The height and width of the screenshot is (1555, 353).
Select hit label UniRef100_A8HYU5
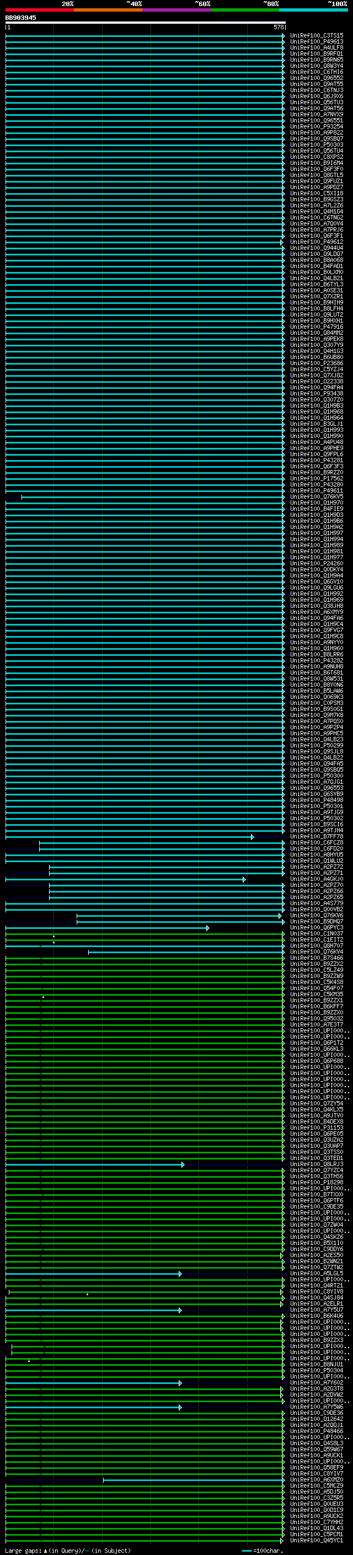click(x=317, y=855)
